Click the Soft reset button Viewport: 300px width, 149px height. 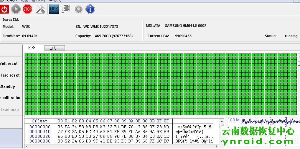[9, 63]
